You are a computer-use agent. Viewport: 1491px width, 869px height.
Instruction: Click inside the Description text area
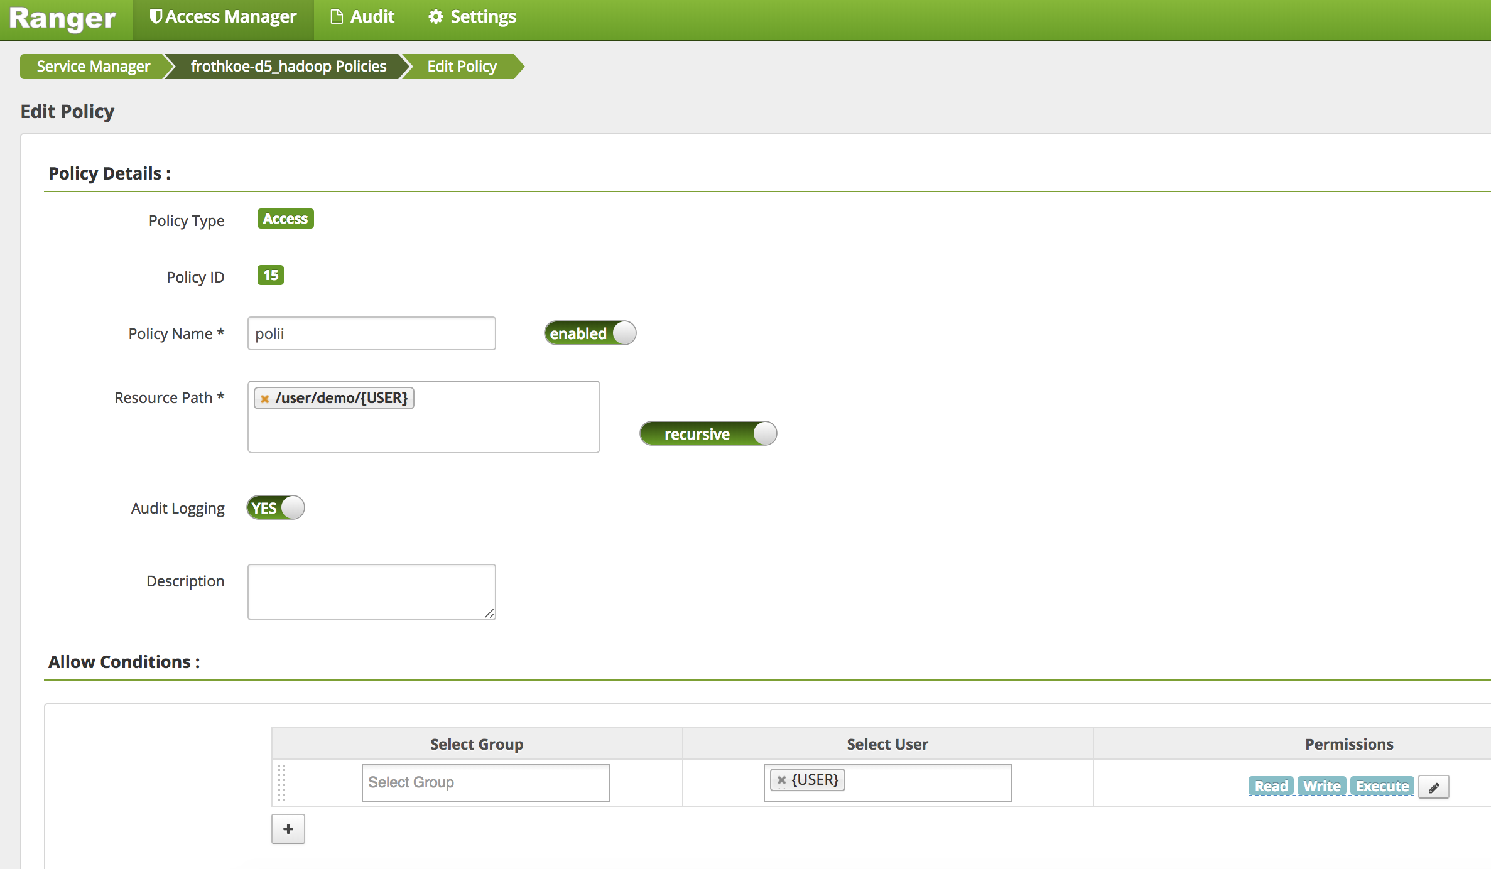(371, 591)
